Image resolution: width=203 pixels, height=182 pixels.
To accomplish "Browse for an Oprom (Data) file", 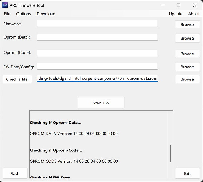I will 187,38.
